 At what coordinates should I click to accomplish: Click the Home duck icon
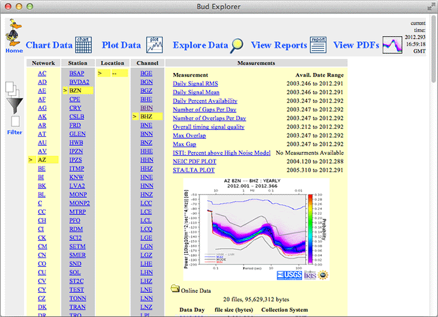pyautogui.click(x=14, y=33)
